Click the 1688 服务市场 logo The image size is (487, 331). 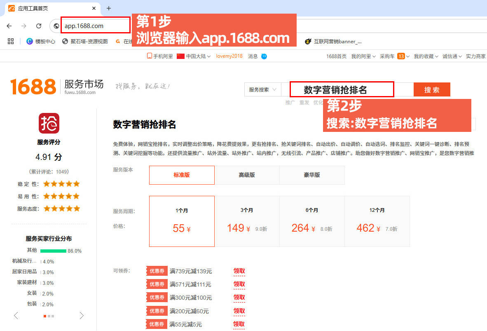click(57, 86)
